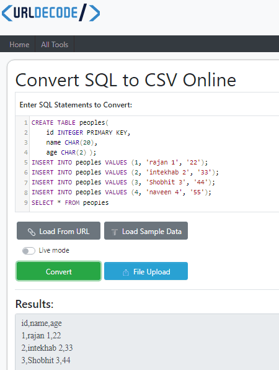Image resolution: width=279 pixels, height=370 pixels.
Task: Click the Load Sample Data button
Action: pos(146,231)
